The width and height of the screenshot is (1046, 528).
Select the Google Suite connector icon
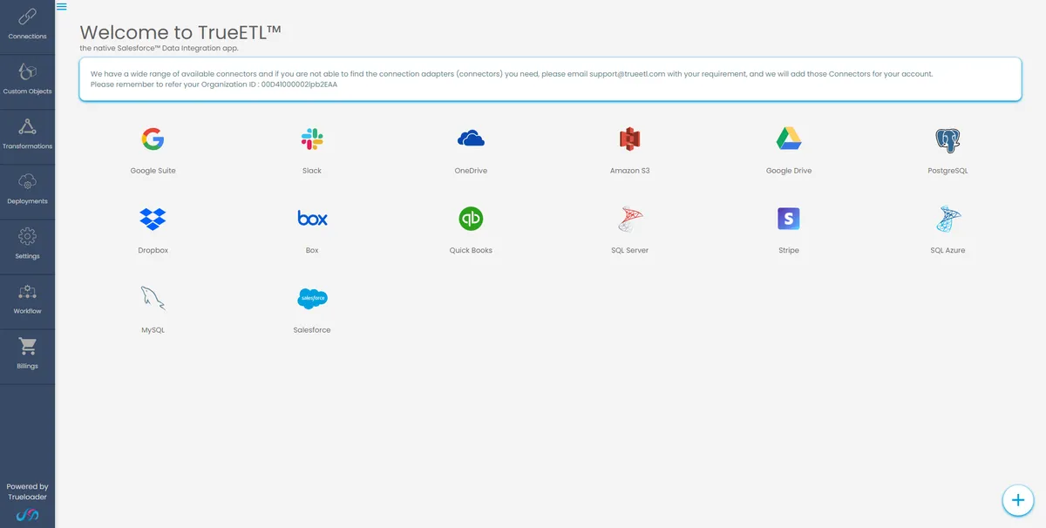(x=153, y=139)
